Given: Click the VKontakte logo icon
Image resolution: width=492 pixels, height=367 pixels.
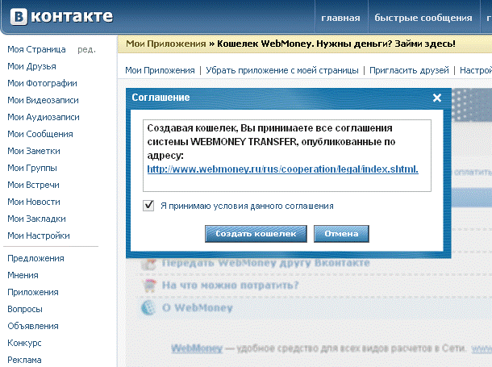Looking at the screenshot, I should (19, 16).
